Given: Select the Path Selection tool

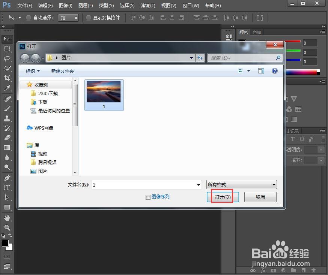Looking at the screenshot, I should coord(7,197).
